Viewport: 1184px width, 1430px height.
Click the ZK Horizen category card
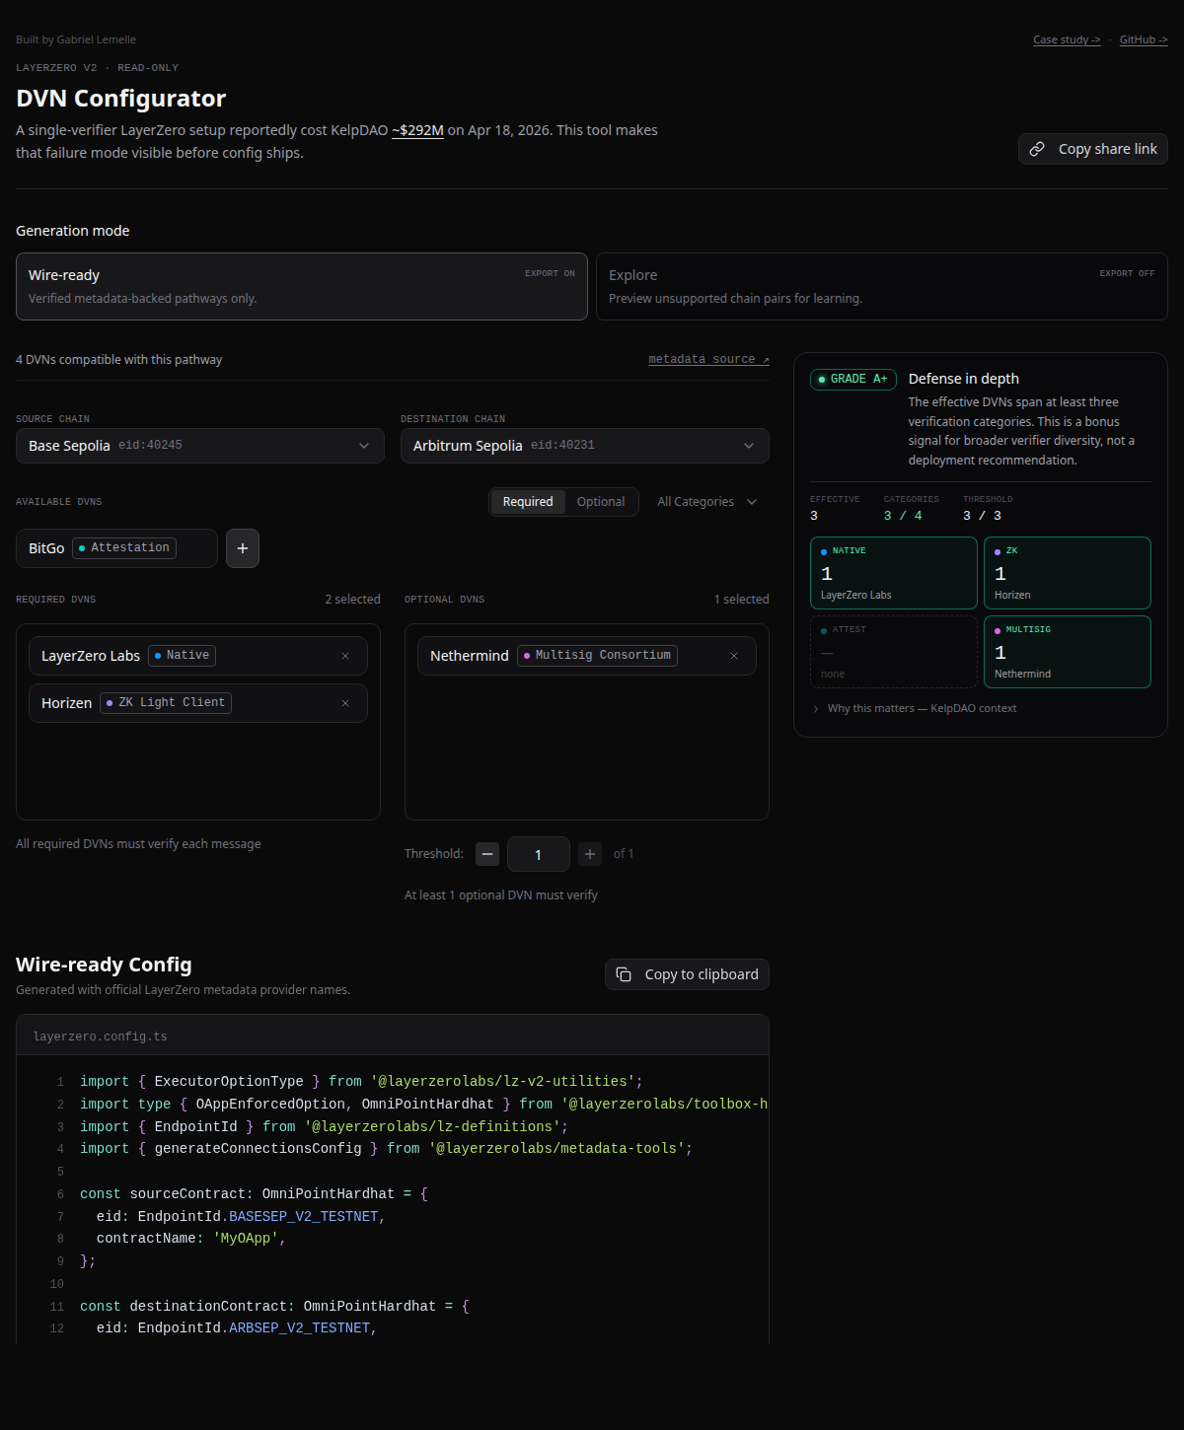point(1068,573)
